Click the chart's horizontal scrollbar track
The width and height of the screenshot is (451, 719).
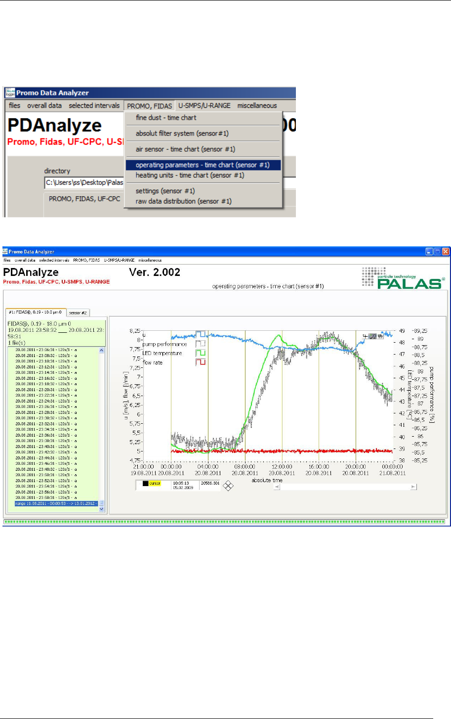[x=345, y=487]
